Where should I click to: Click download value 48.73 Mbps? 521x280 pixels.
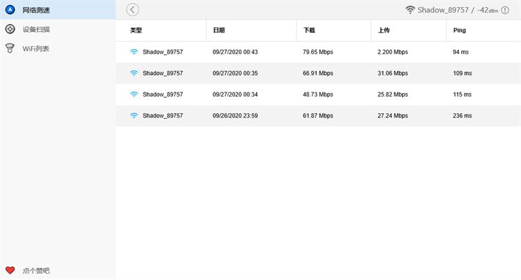[318, 94]
